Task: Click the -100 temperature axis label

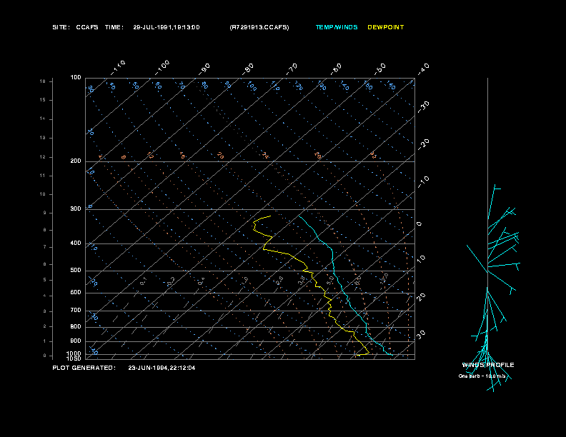Action: pyautogui.click(x=162, y=68)
